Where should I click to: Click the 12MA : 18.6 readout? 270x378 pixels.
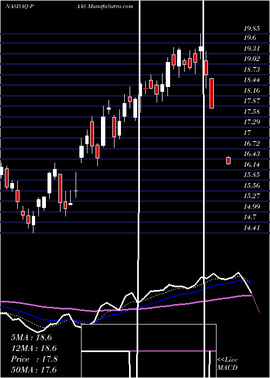(33, 348)
